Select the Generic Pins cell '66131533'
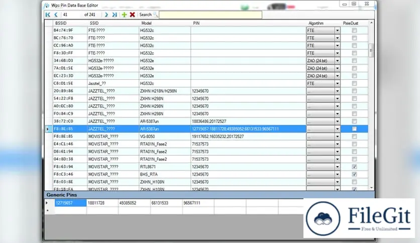 pos(166,203)
